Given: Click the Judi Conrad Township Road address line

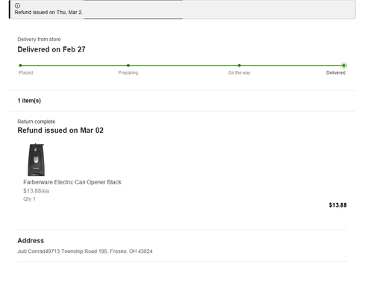Looking at the screenshot, I should point(85,251).
